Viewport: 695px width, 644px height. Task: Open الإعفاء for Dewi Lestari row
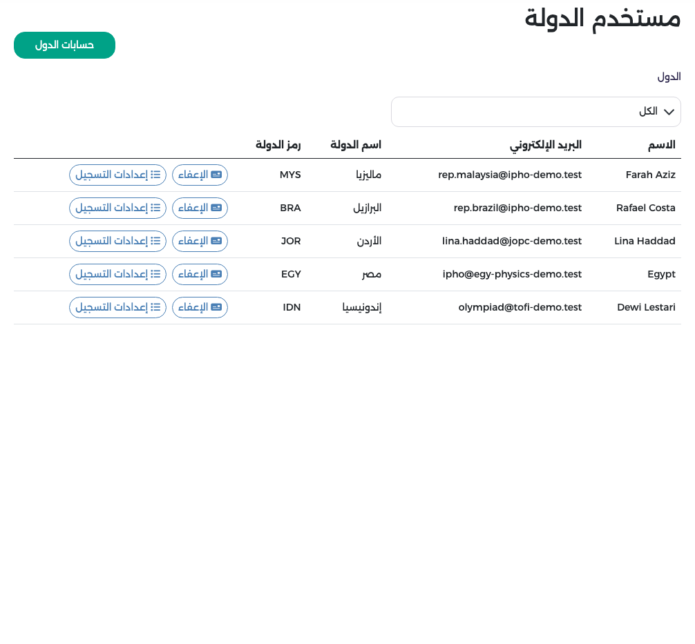coord(200,308)
